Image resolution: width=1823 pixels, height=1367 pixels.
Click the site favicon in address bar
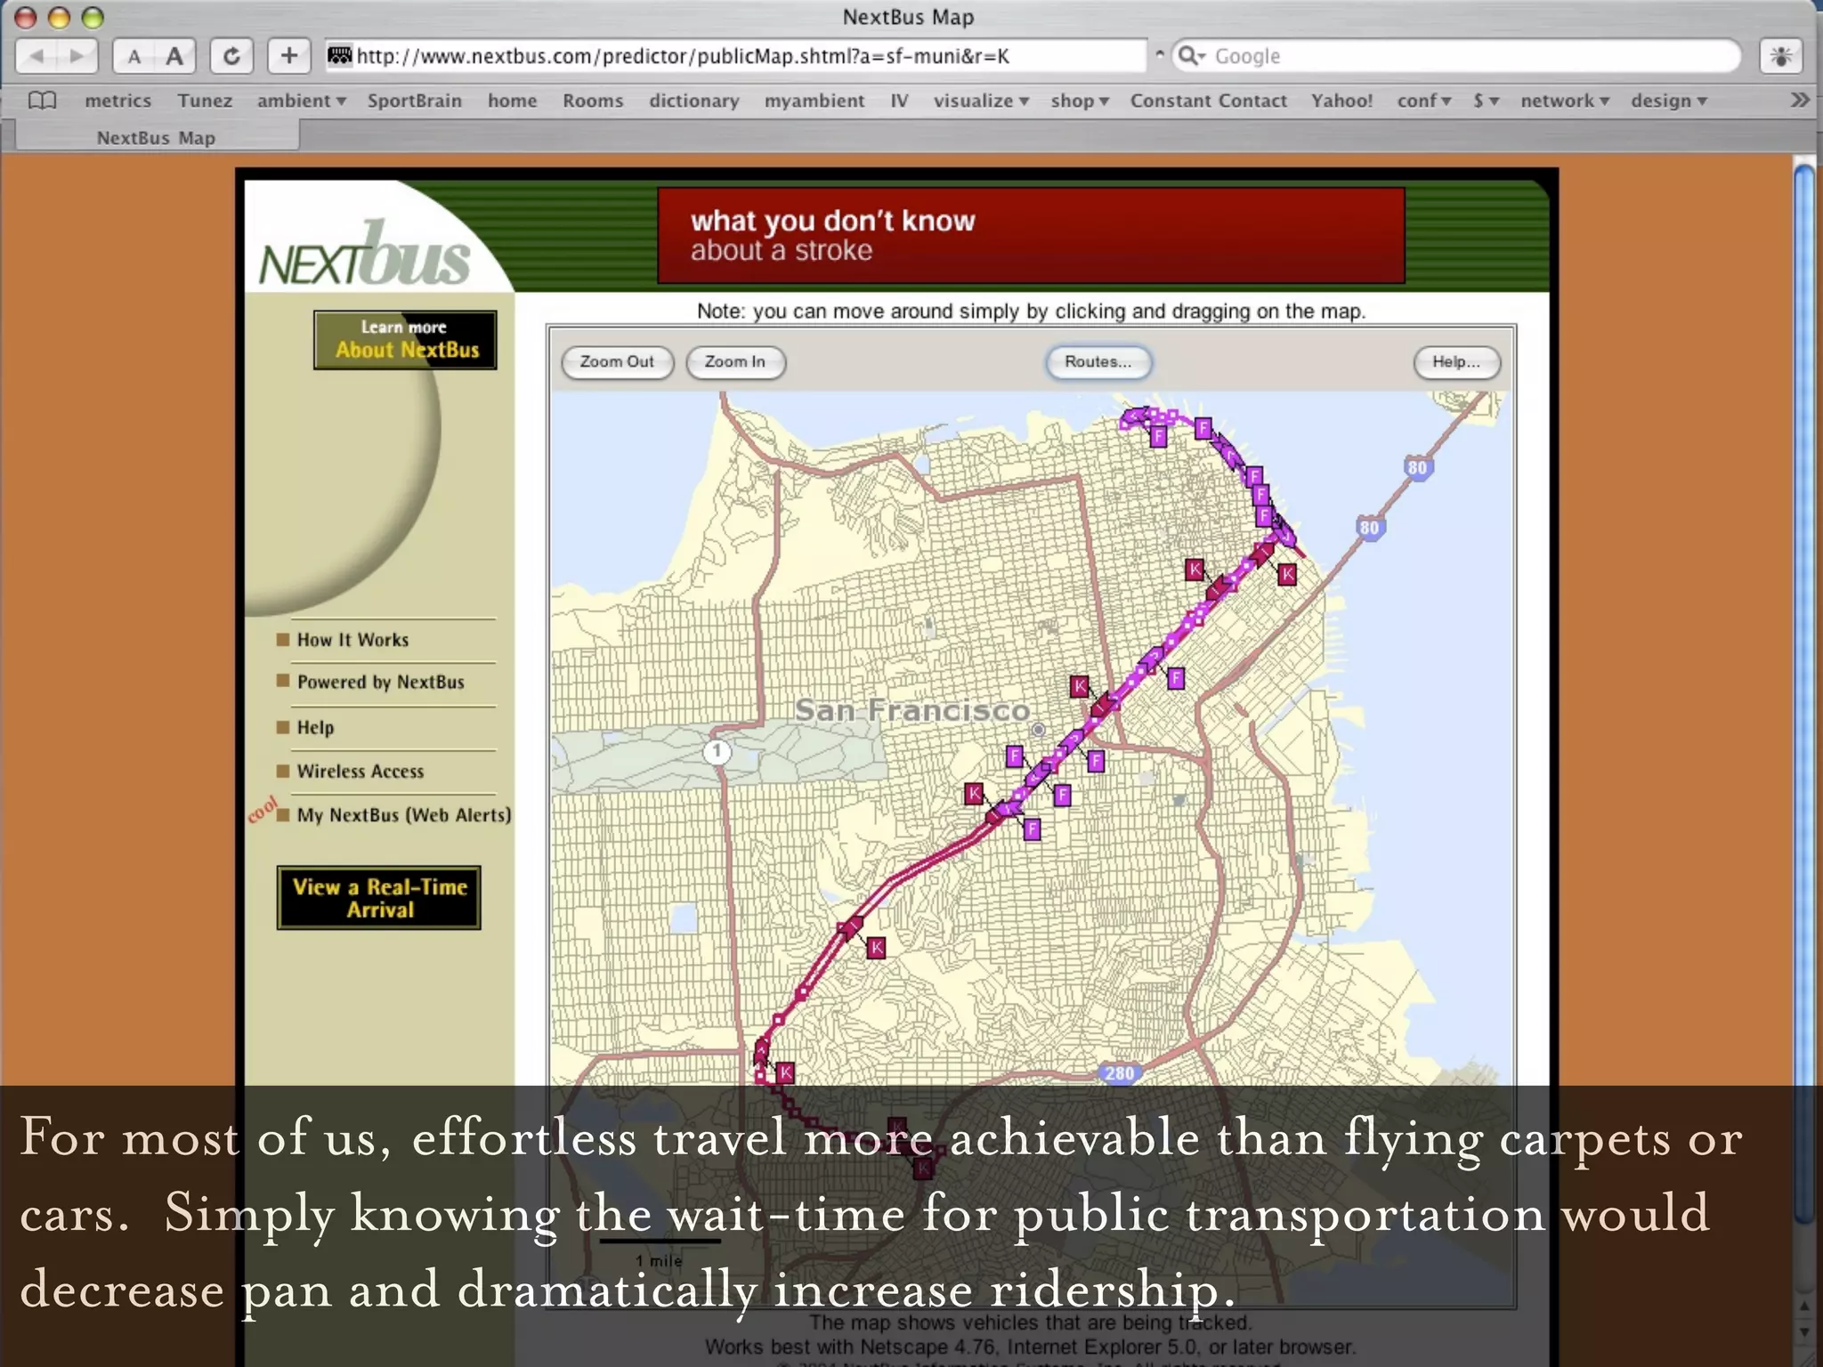[x=339, y=56]
